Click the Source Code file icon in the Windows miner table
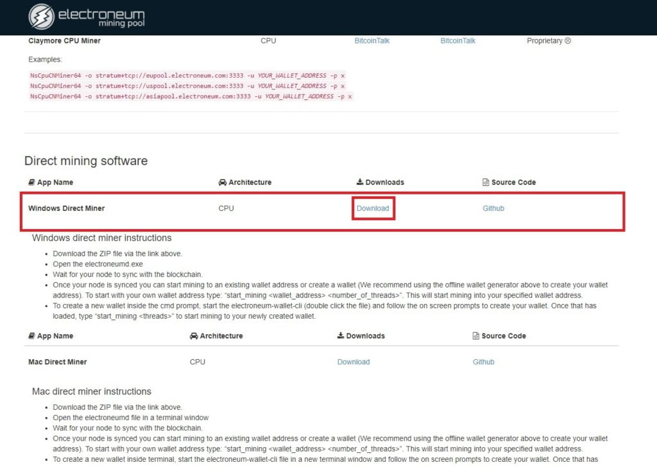This screenshot has height=467, width=657. click(x=486, y=182)
